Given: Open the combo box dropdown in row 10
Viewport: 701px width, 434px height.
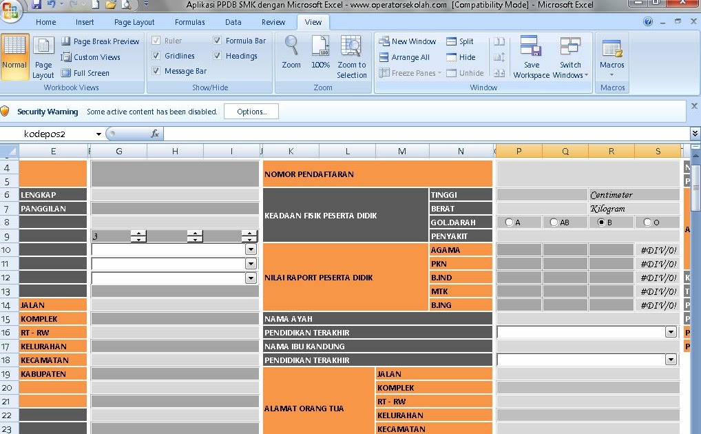Looking at the screenshot, I should pos(251,249).
